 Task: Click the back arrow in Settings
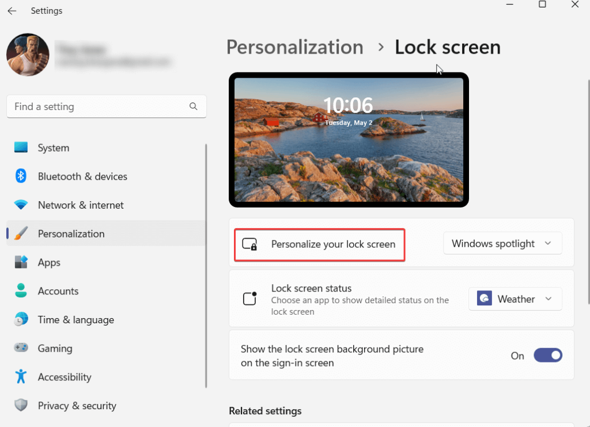coord(12,11)
